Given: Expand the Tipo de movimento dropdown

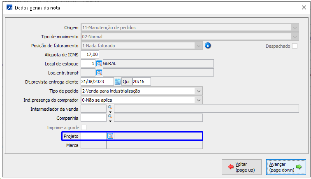Looking at the screenshot, I should click(295, 37).
